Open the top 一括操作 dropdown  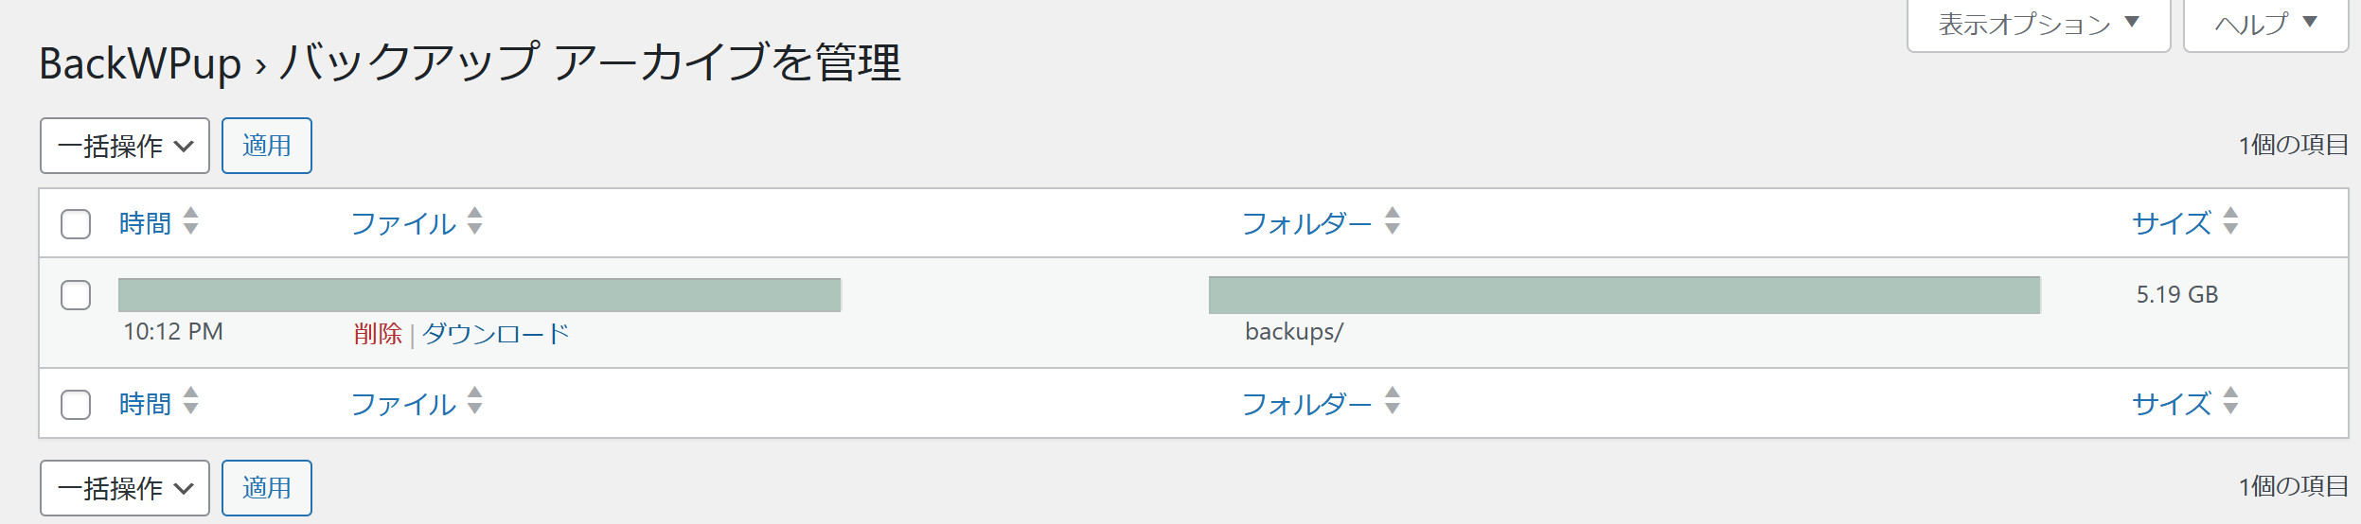click(125, 146)
